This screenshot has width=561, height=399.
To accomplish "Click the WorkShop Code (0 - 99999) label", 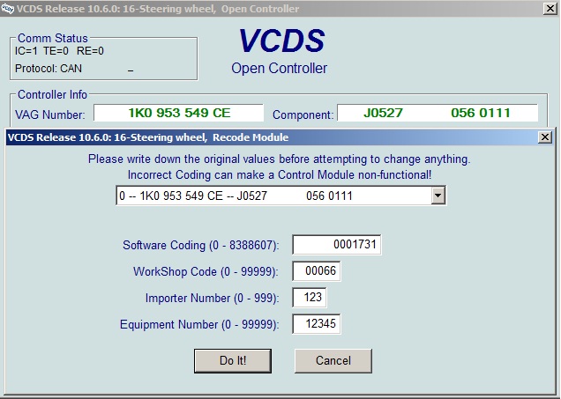I will [206, 272].
